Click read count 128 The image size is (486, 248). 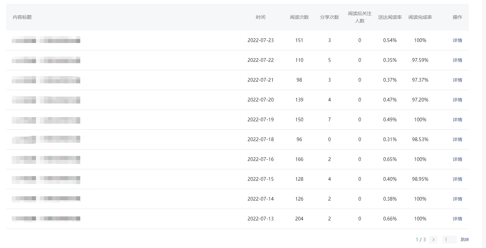(x=299, y=179)
